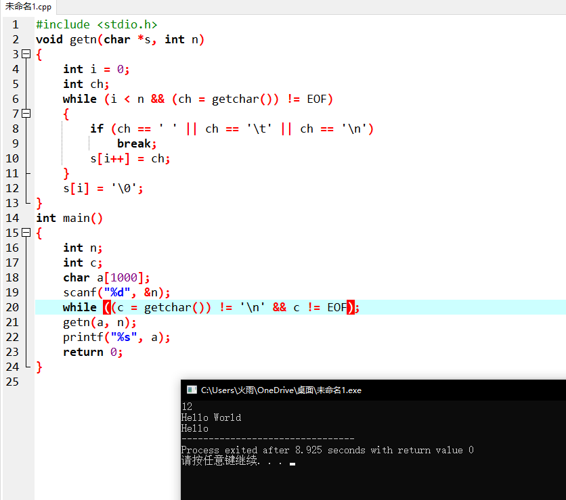This screenshot has height=500, width=566.
Task: Click "s[i] = '\0';" statement
Action: tap(103, 188)
